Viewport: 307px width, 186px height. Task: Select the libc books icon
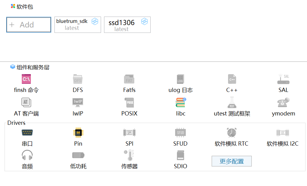(x=181, y=102)
